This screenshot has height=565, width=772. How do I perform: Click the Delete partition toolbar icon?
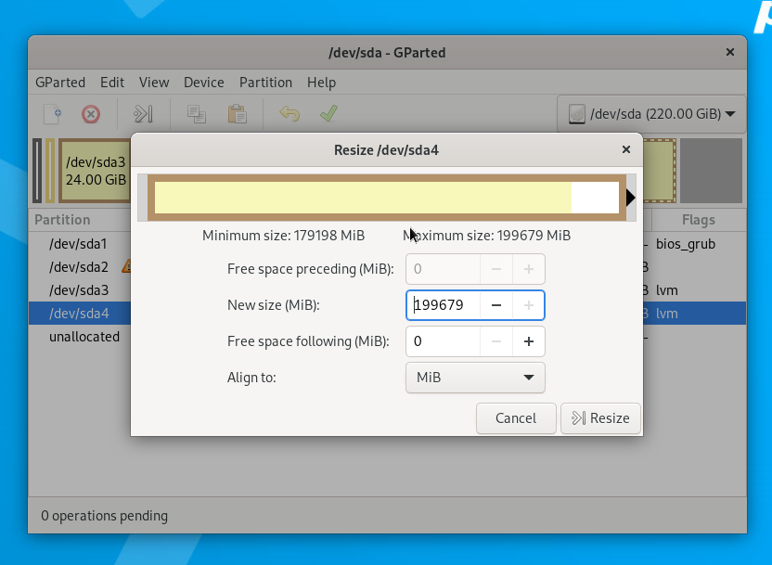pyautogui.click(x=91, y=114)
